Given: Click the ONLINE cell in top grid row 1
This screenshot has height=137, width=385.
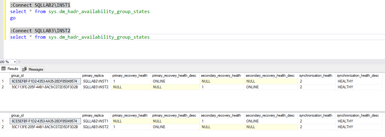Looking at the screenshot, I should pyautogui.click(x=159, y=81).
